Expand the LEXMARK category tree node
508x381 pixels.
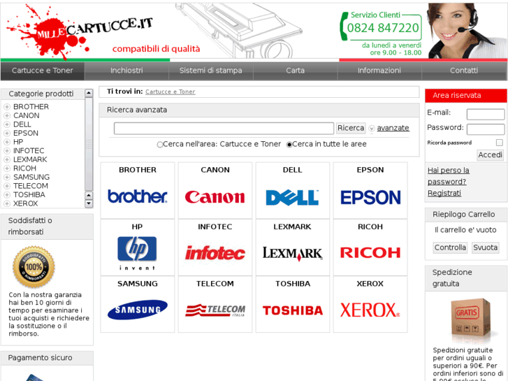click(7, 159)
